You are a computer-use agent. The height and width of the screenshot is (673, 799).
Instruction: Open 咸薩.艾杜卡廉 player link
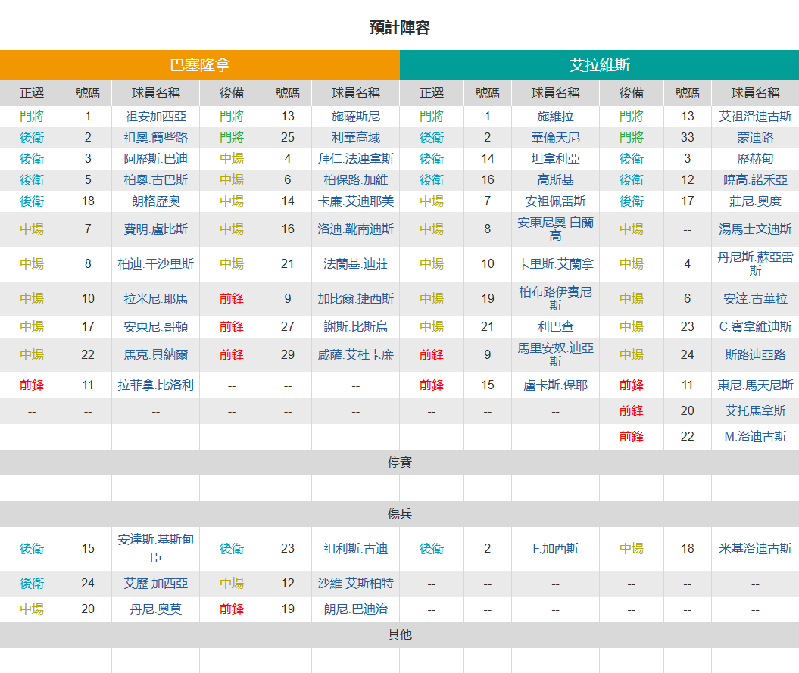click(x=356, y=354)
